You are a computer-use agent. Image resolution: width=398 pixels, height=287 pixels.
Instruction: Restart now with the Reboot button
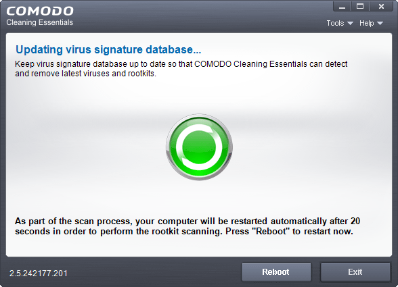coord(276,271)
